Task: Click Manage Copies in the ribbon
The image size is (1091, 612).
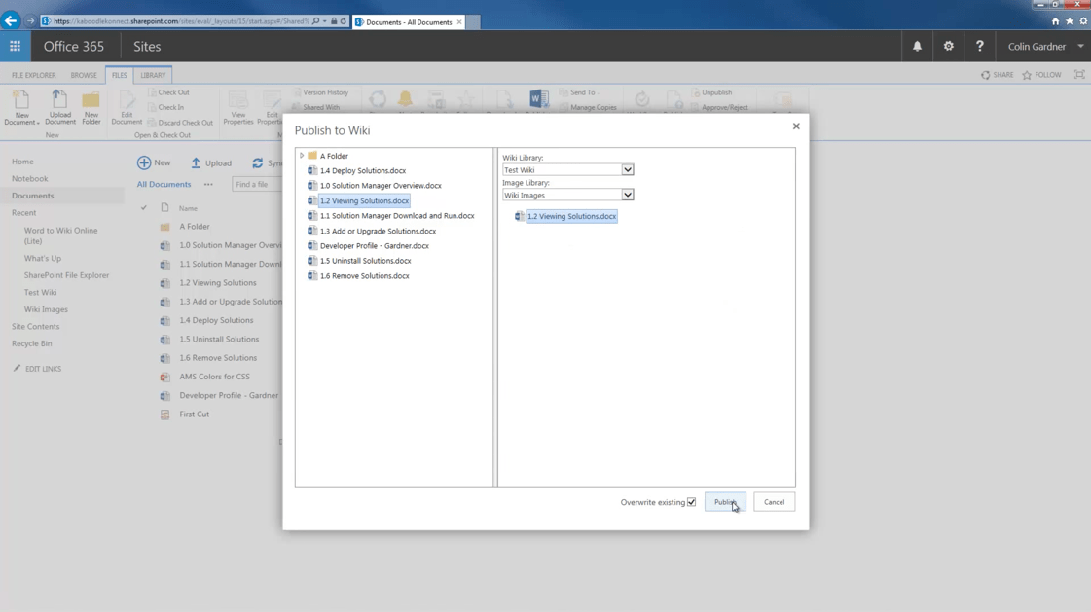Action: click(x=588, y=107)
